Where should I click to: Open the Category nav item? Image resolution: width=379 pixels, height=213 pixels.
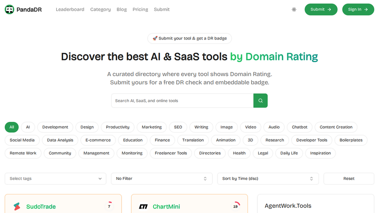click(x=101, y=9)
